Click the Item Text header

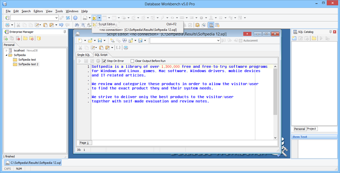[314, 137]
